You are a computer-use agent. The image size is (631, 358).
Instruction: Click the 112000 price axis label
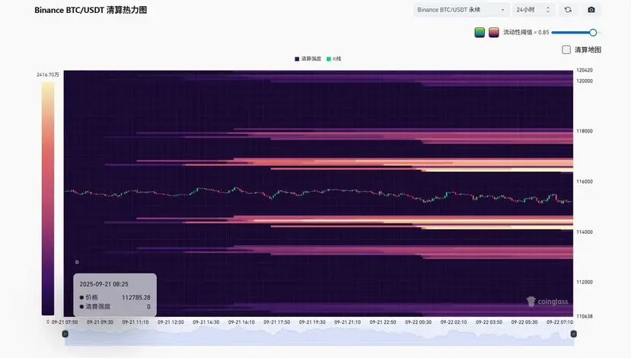[585, 283]
